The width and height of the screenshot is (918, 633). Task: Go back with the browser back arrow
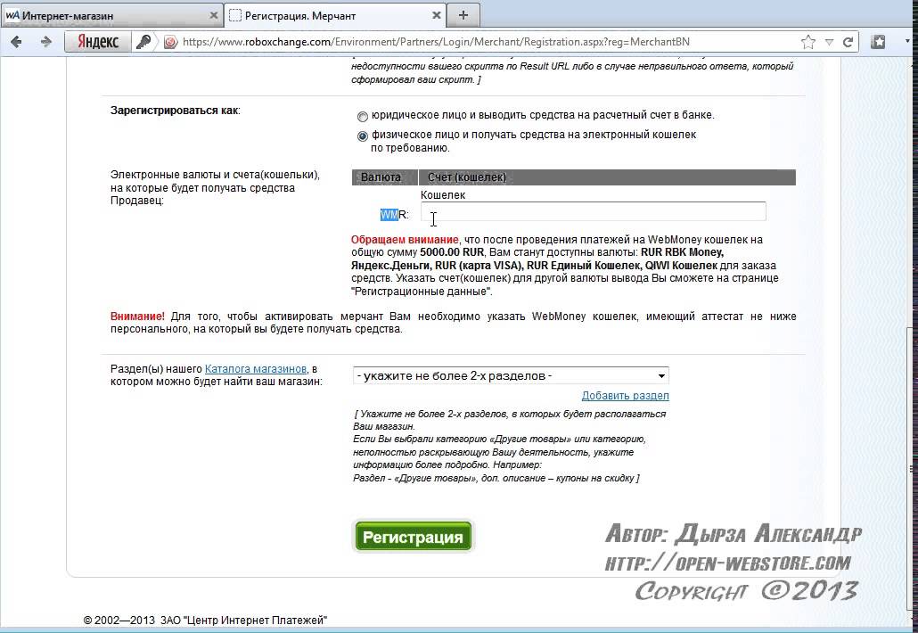(x=16, y=42)
